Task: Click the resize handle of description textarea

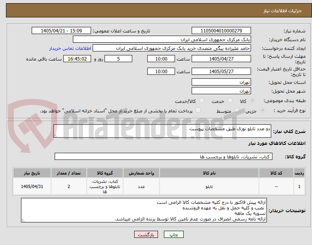Action: (55, 136)
